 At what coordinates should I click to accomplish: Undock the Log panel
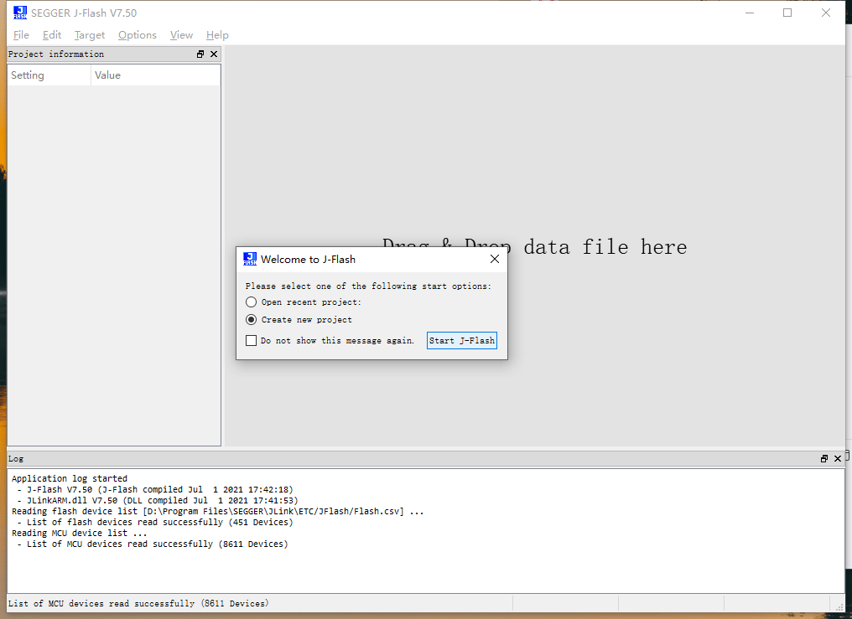click(824, 459)
